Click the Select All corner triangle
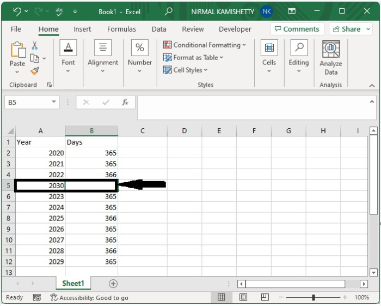Screen dimensions: 381x306 pos(10,131)
